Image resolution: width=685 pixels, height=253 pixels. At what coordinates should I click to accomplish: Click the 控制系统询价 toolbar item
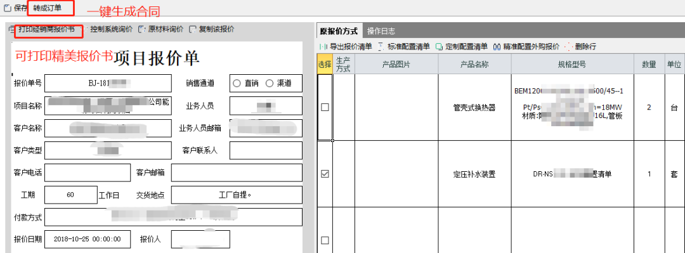112,30
